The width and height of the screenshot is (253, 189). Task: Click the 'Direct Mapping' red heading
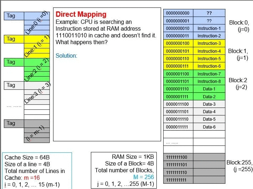tap(81, 14)
